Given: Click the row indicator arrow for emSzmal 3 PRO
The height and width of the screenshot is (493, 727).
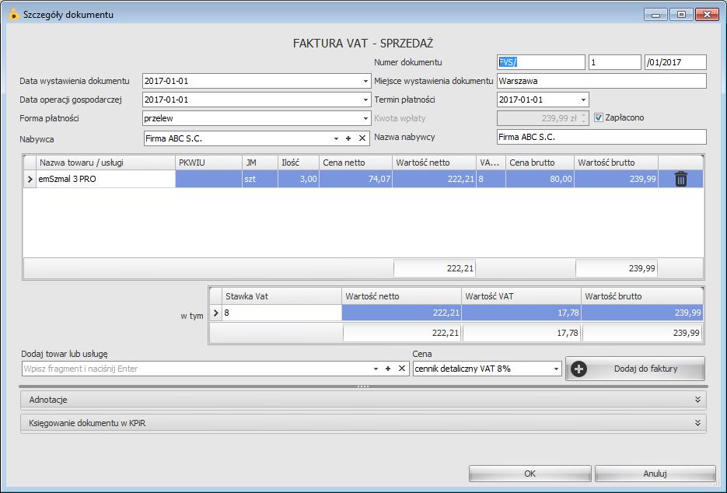Looking at the screenshot, I should 30,179.
